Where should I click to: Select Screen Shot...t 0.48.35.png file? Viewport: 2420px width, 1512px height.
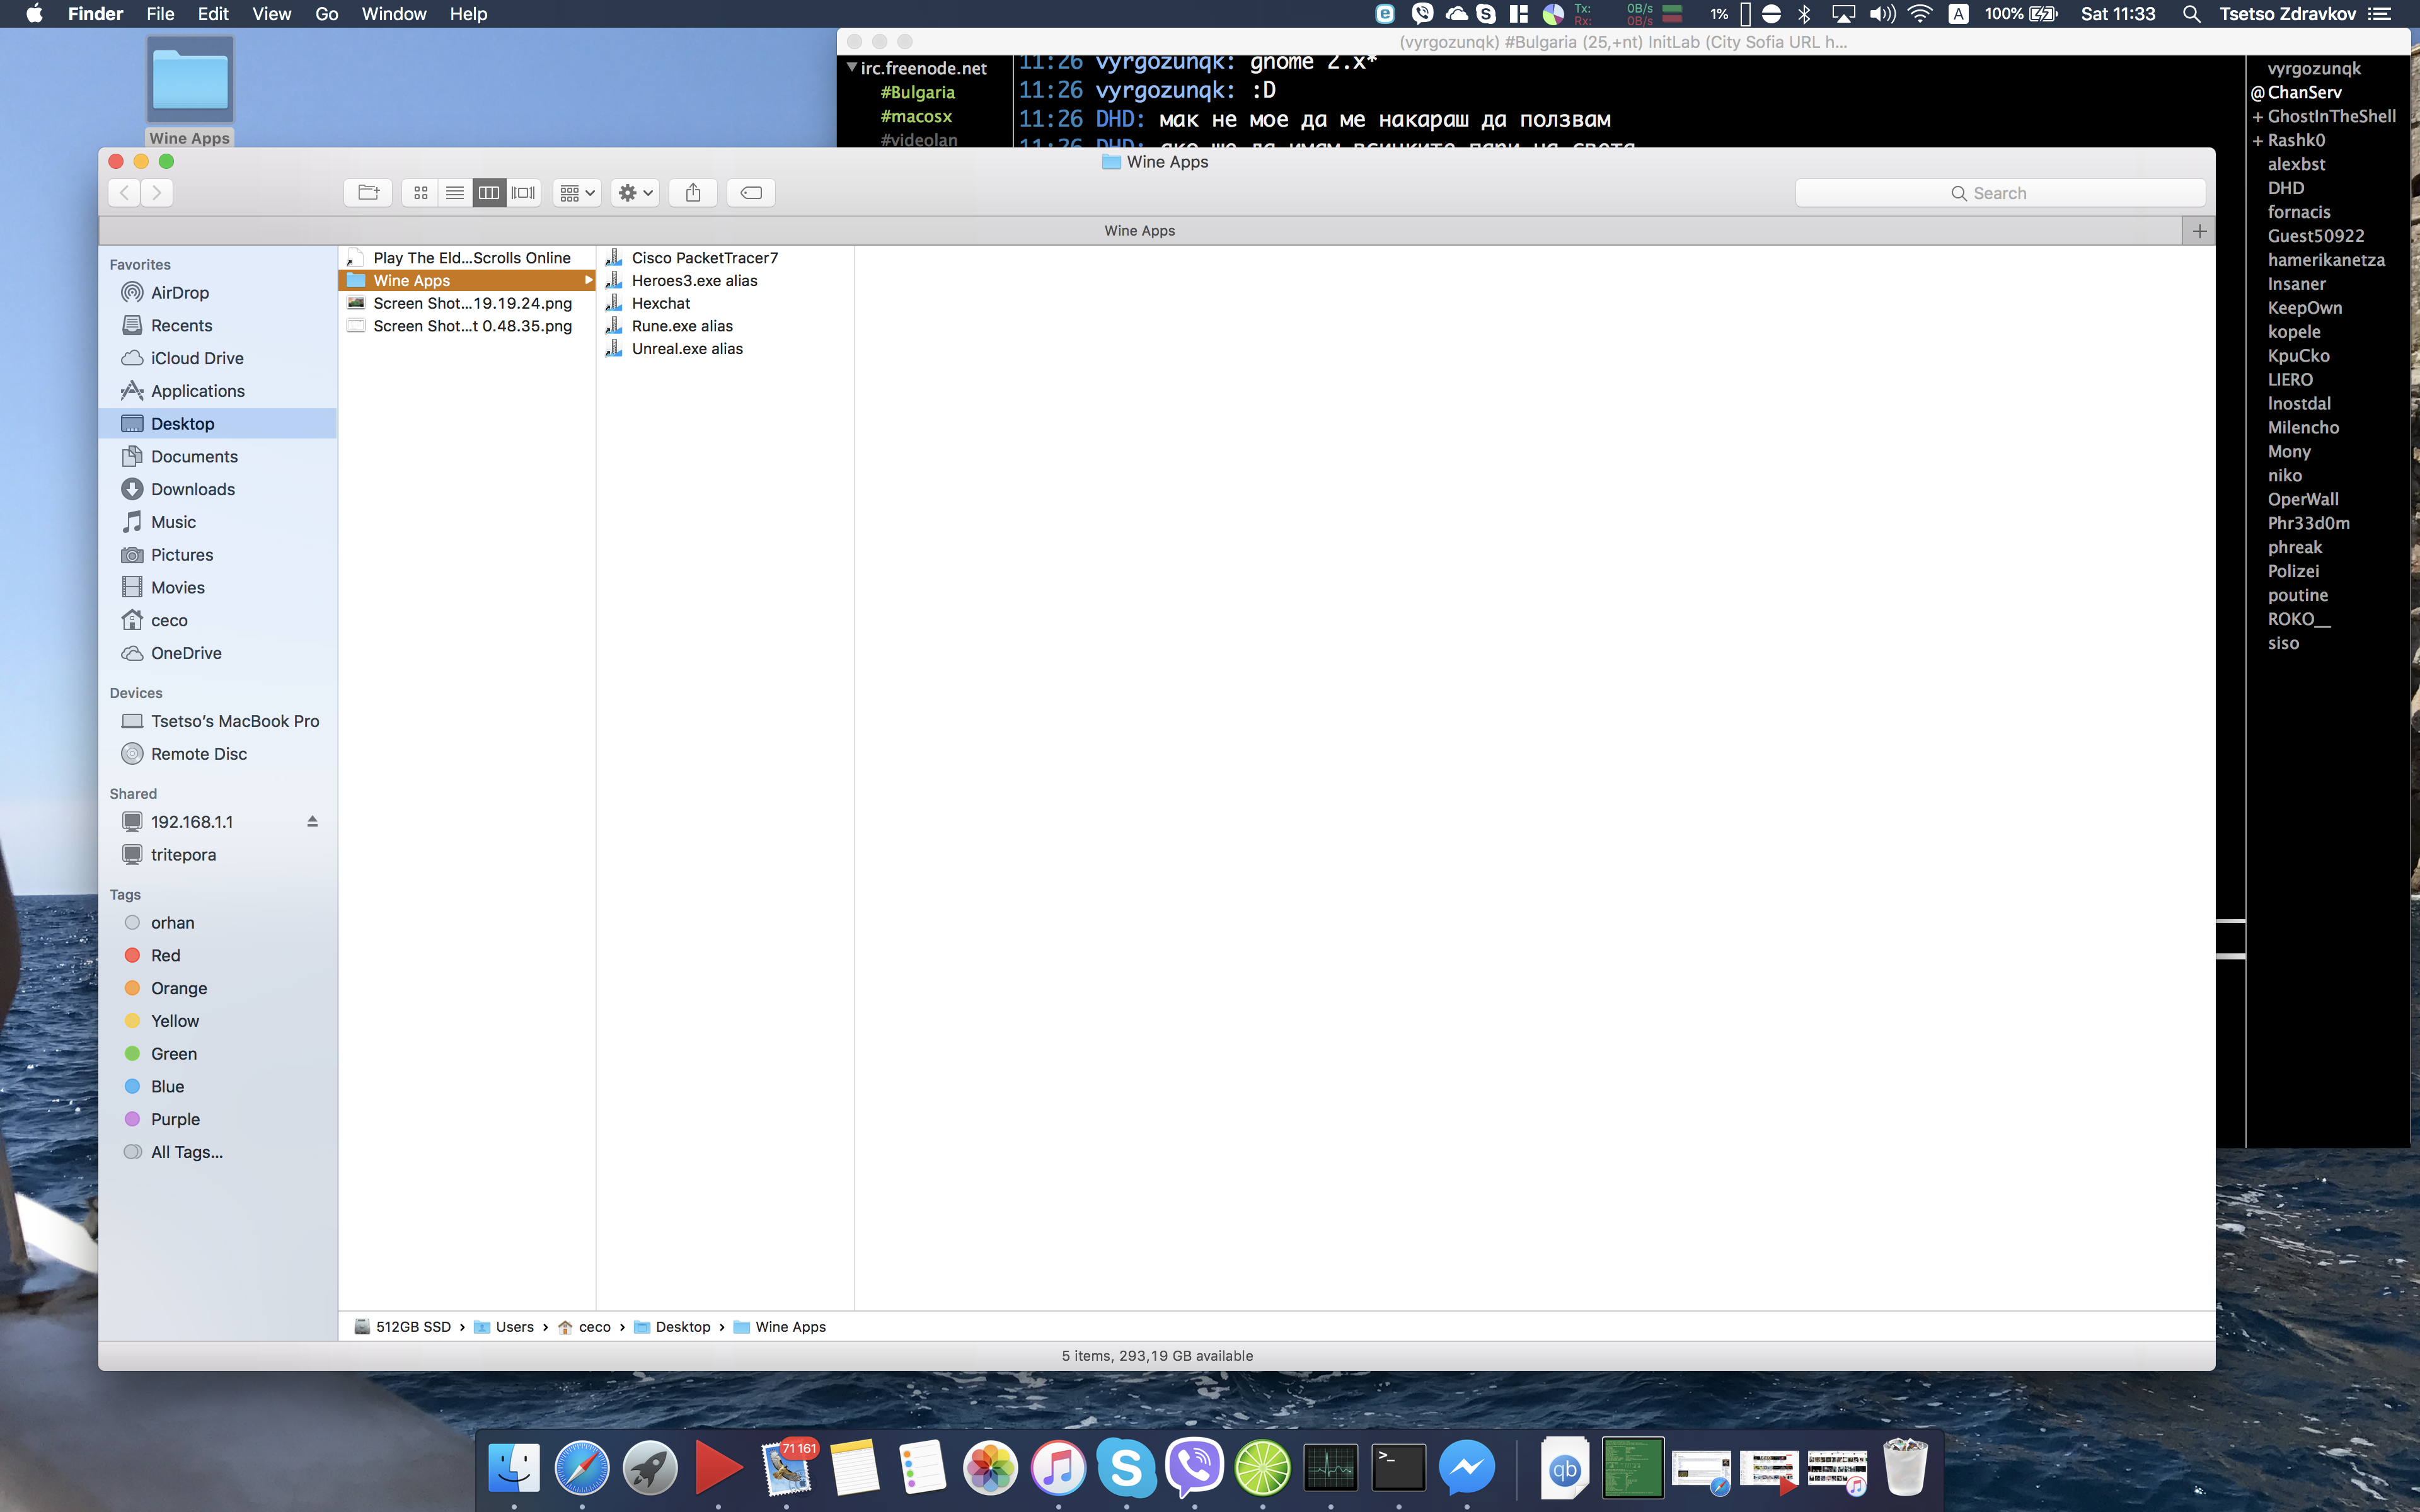pos(467,326)
